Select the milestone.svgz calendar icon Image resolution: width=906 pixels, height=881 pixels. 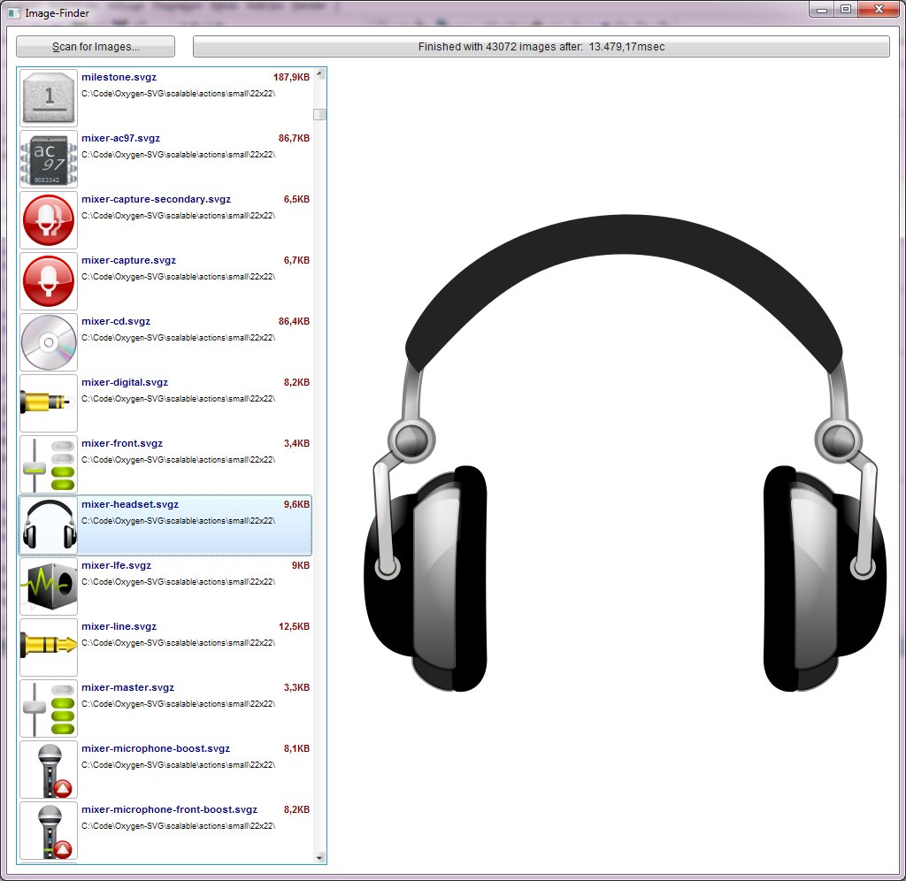coord(48,97)
